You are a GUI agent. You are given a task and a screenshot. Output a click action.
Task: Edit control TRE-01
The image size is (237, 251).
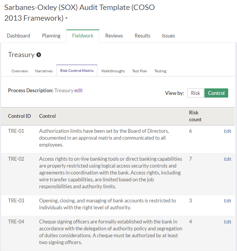click(x=227, y=131)
